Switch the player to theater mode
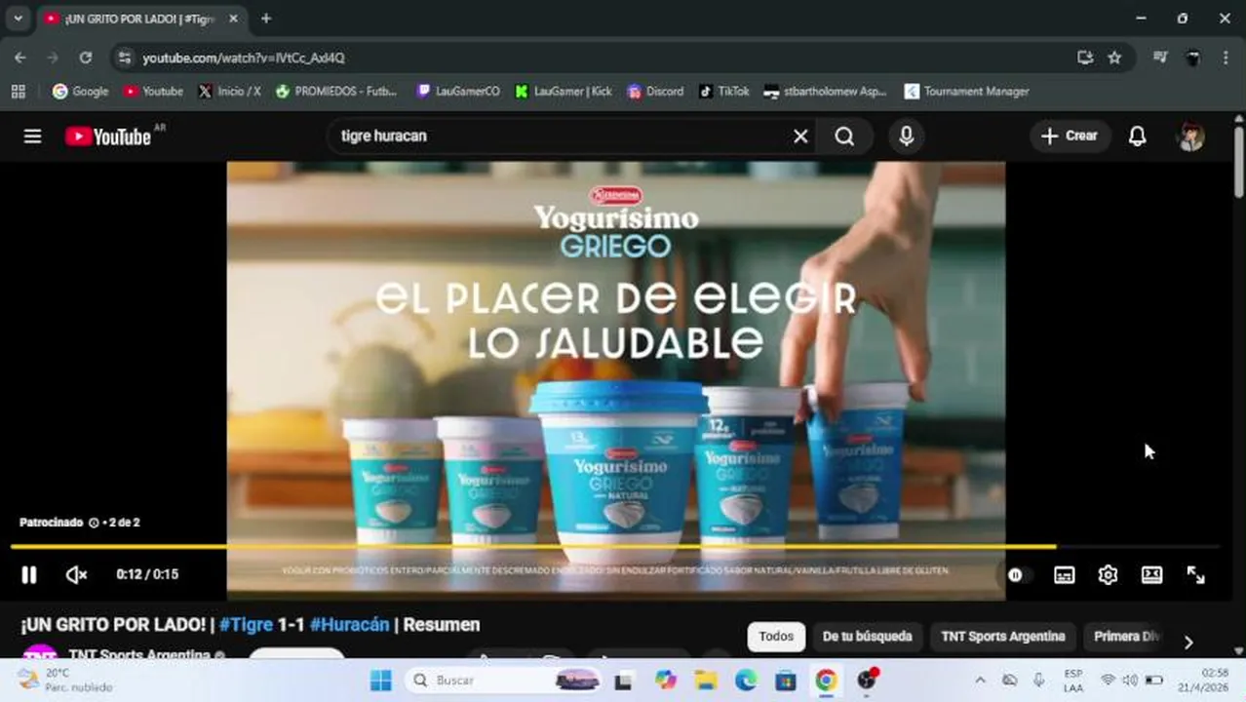This screenshot has height=702, width=1246. [1151, 575]
